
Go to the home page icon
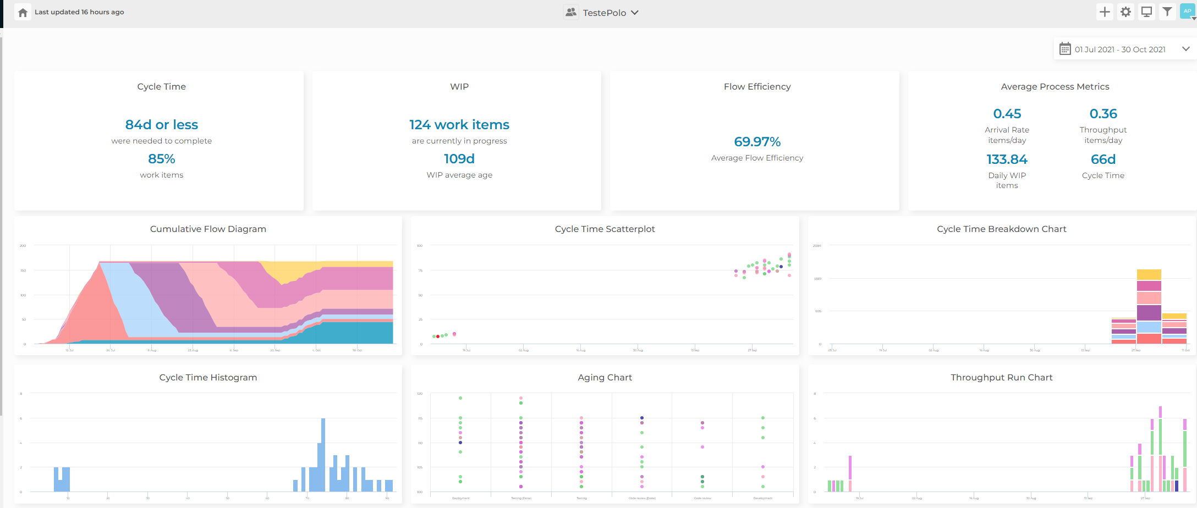pos(23,12)
